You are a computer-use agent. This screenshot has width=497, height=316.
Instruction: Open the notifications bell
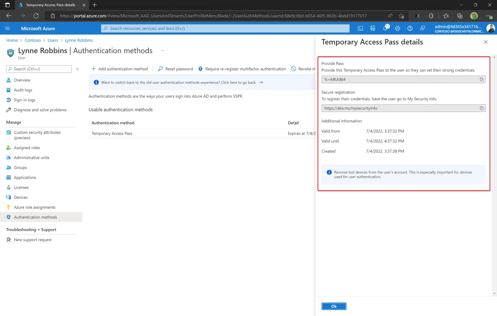pos(385,28)
